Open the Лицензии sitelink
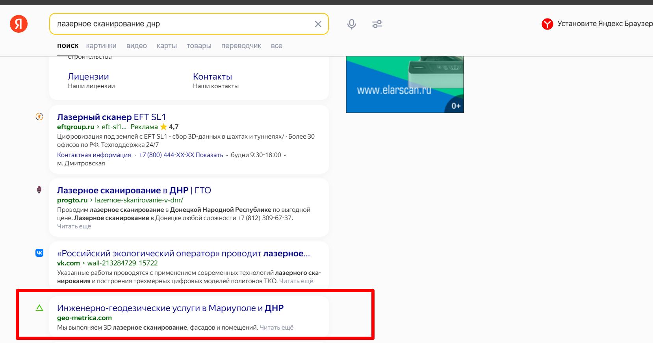This screenshot has width=653, height=343. [88, 76]
